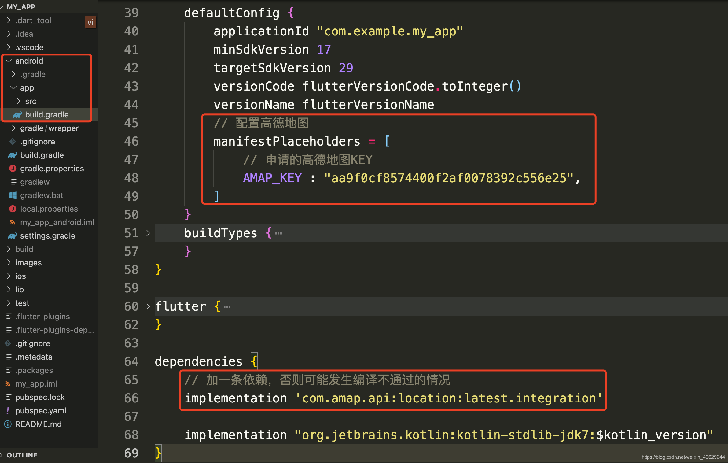Click the ellipsis on the collapsed buildTypes block
The image size is (728, 463).
(278, 233)
